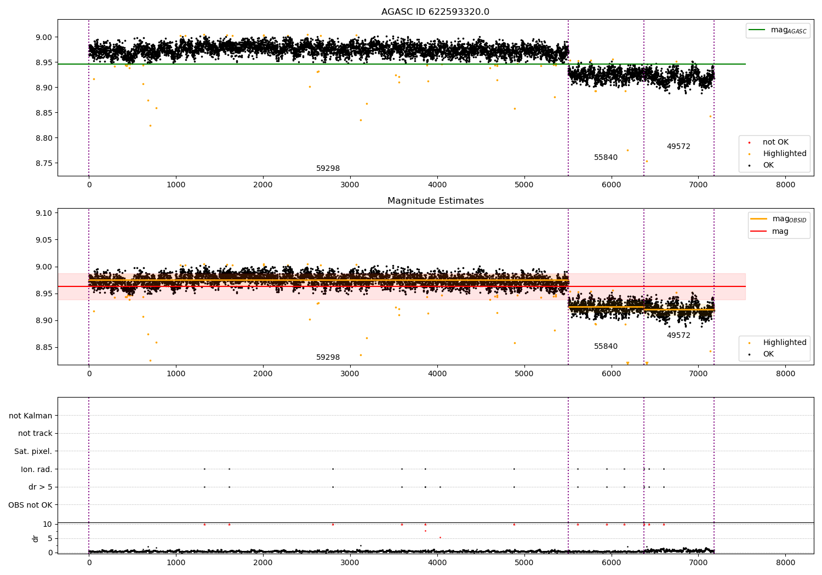Click the 'Sat. pixel.' row label
Image resolution: width=822 pixels, height=575 pixels.
click(33, 452)
